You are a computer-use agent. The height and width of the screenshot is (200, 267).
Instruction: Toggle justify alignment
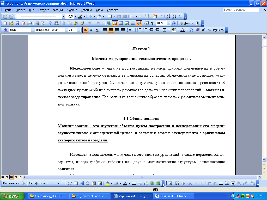(123, 30)
